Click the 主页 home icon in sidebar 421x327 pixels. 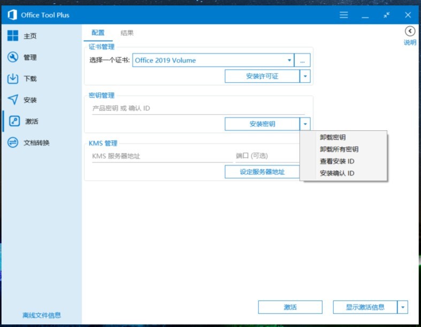(13, 36)
